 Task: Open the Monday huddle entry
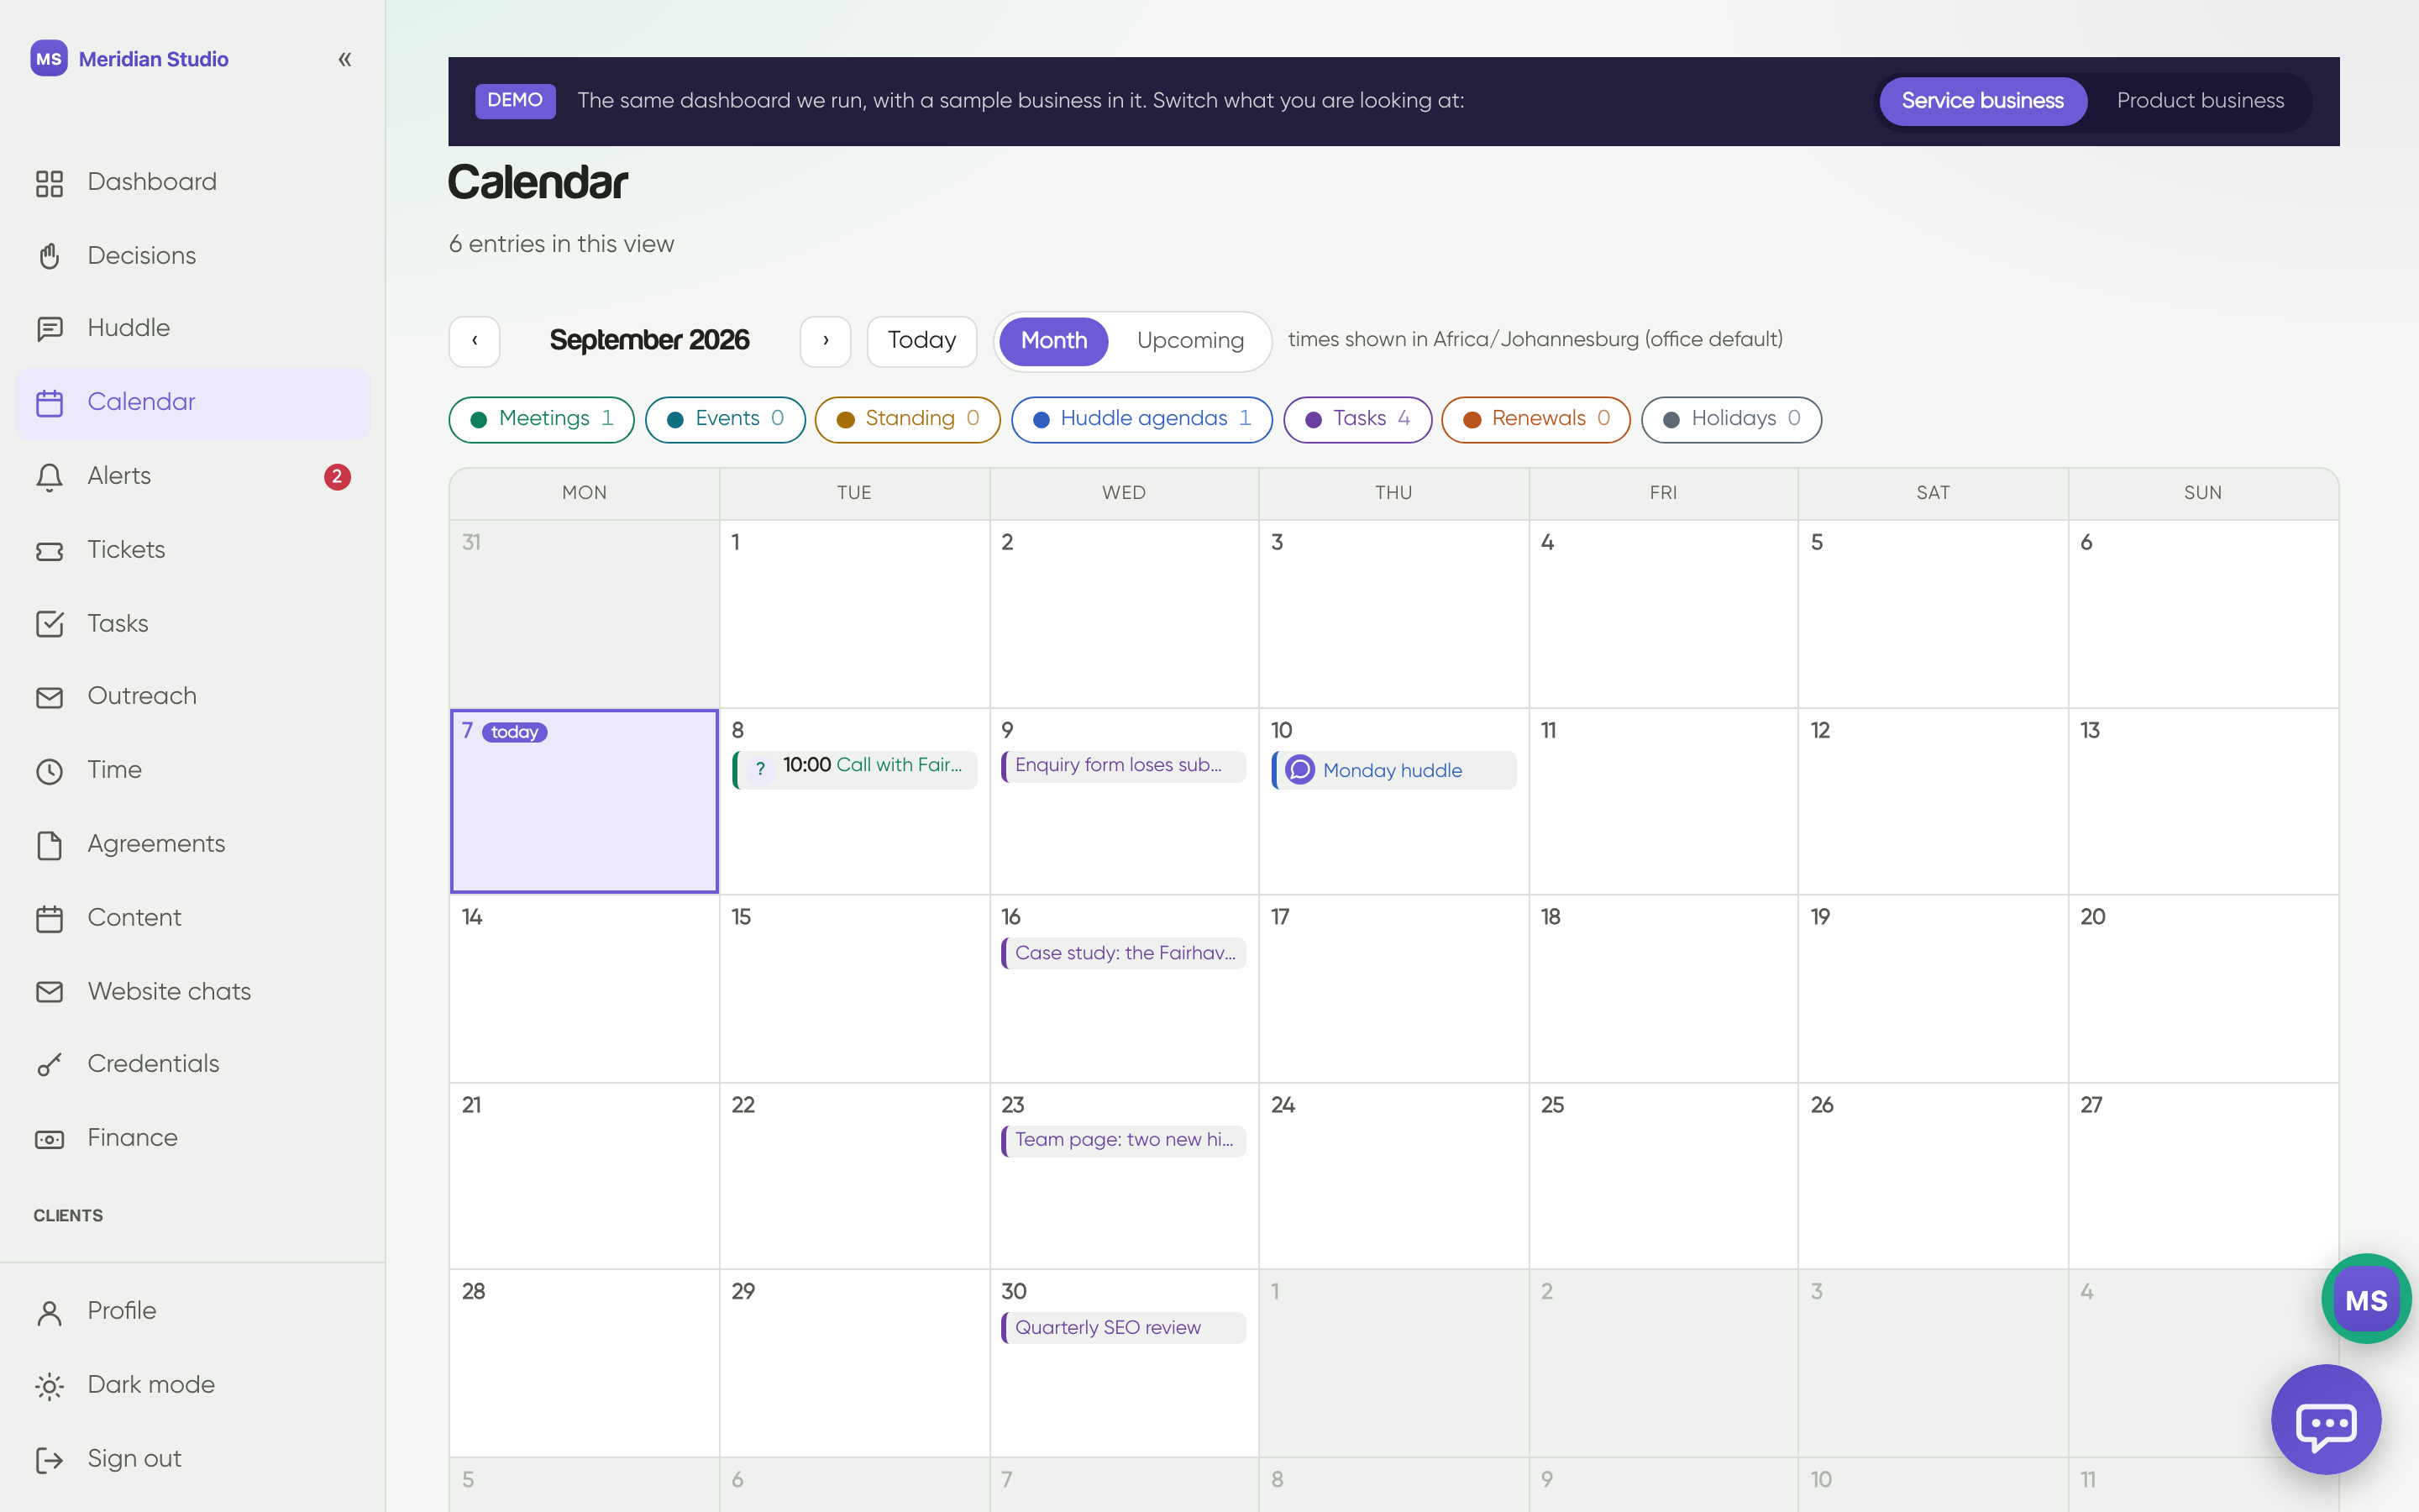coord(1393,770)
